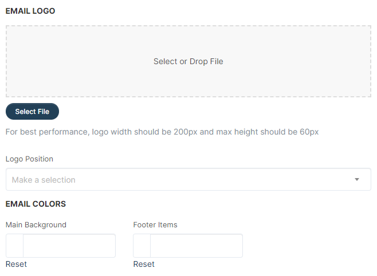Click the 'For best performance' hint start

[x=47, y=132]
